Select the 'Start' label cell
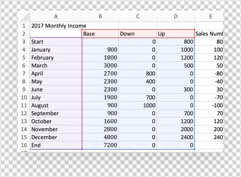 coord(56,42)
